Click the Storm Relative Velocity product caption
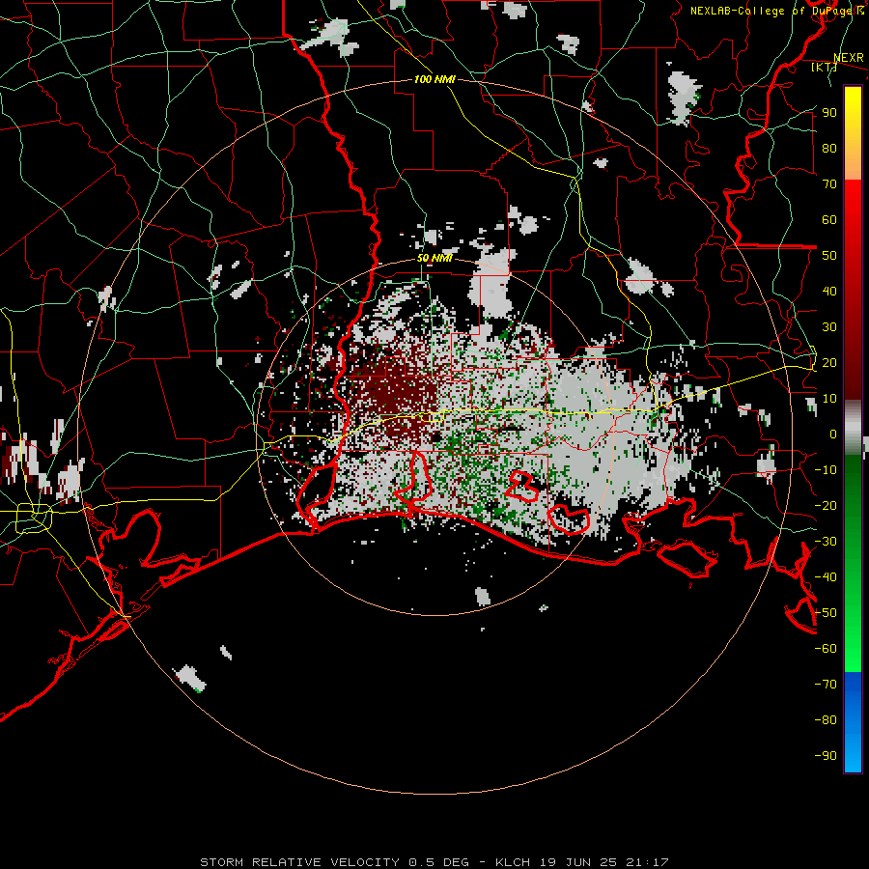This screenshot has width=869, height=869. [x=434, y=862]
